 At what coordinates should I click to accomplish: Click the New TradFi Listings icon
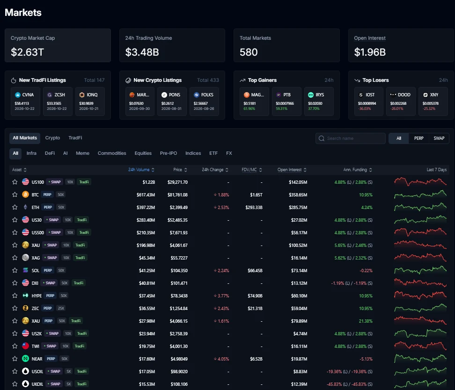pyautogui.click(x=14, y=80)
